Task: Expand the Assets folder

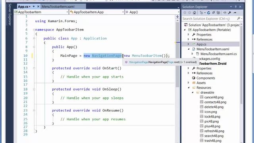Action: coord(188,83)
